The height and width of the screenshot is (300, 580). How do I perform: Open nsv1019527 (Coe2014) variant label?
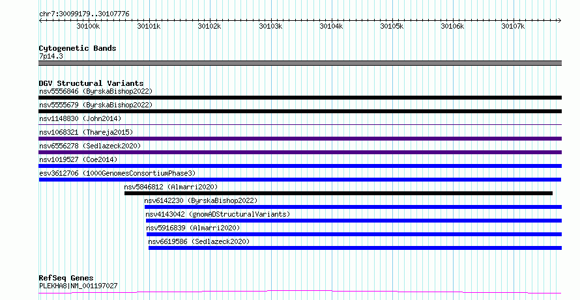tap(78, 159)
